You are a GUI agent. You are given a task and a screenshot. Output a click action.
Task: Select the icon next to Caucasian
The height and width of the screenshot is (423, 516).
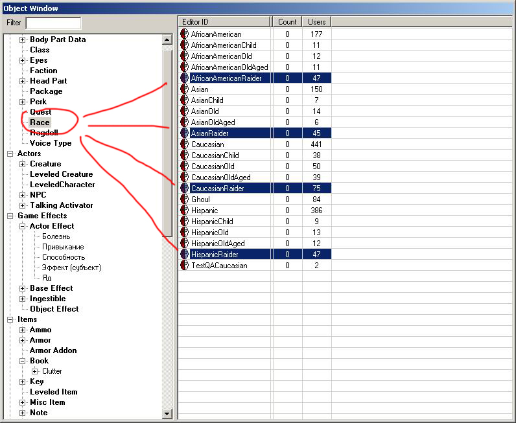[185, 144]
